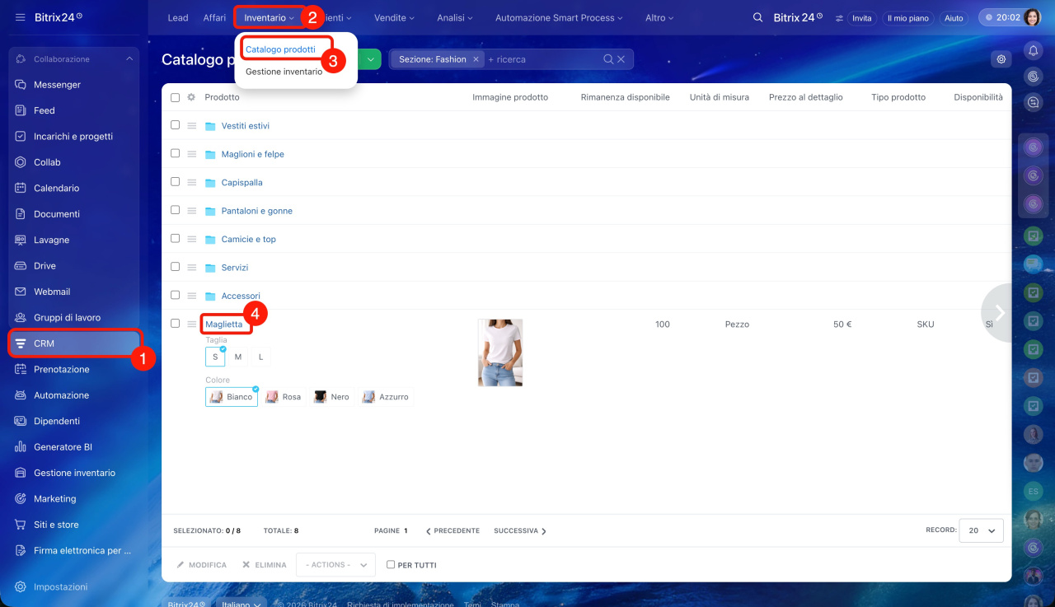Open the Vendite menu tab
The width and height of the screenshot is (1055, 607).
tap(394, 17)
